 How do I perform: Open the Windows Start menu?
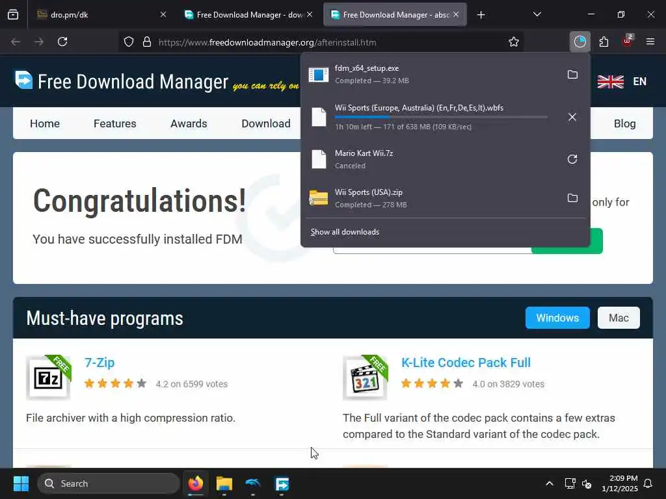21,483
